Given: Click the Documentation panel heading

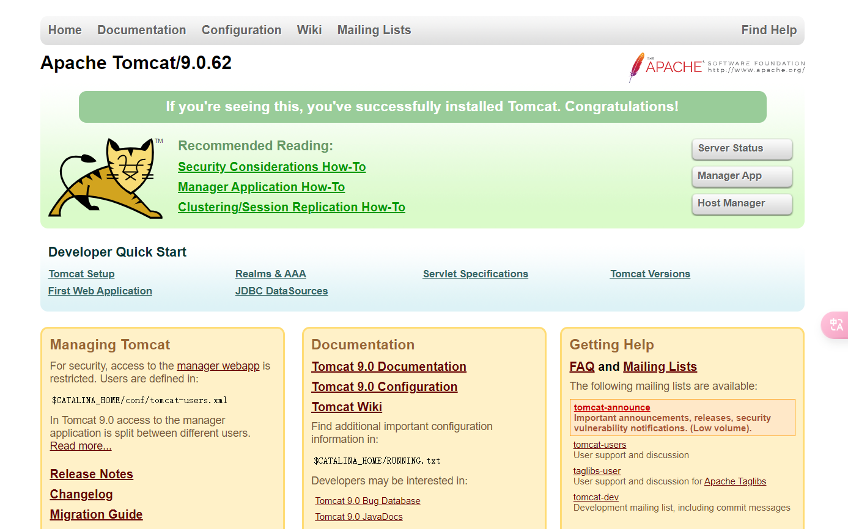Looking at the screenshot, I should pos(363,345).
